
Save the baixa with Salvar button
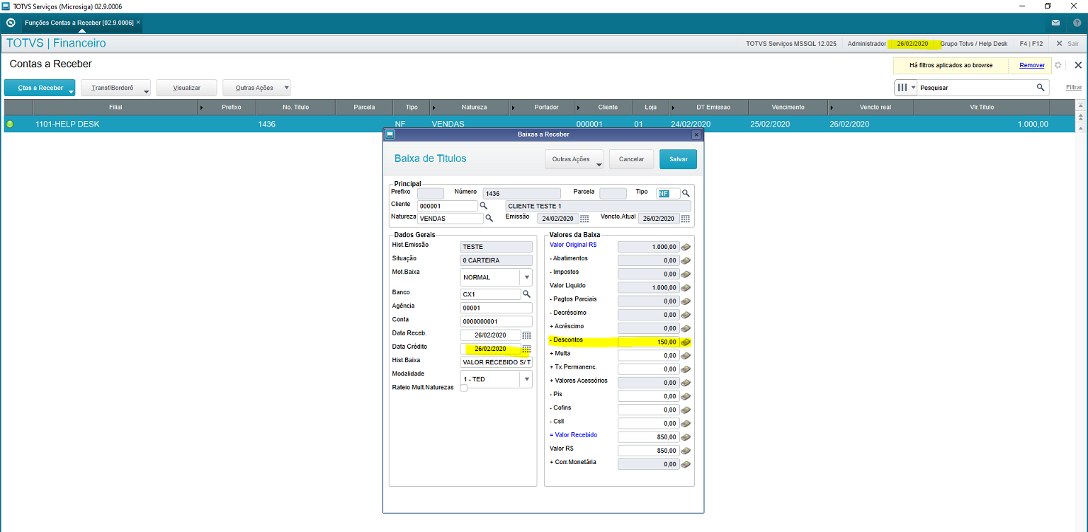[x=678, y=159]
